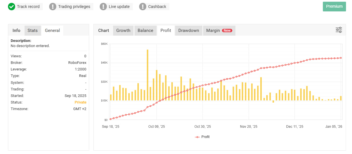Click the green Track record checkmark icon
This screenshot has width=352, height=154.
[11, 7]
